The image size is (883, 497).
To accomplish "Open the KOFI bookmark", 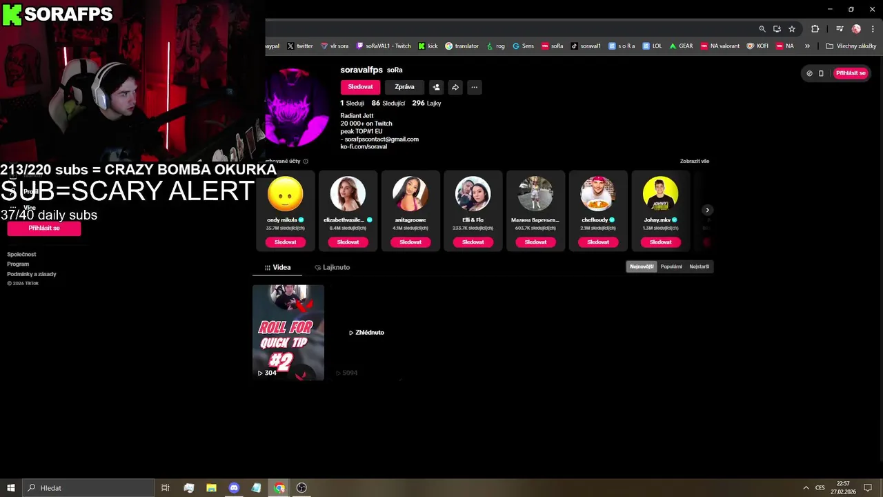I will click(757, 46).
